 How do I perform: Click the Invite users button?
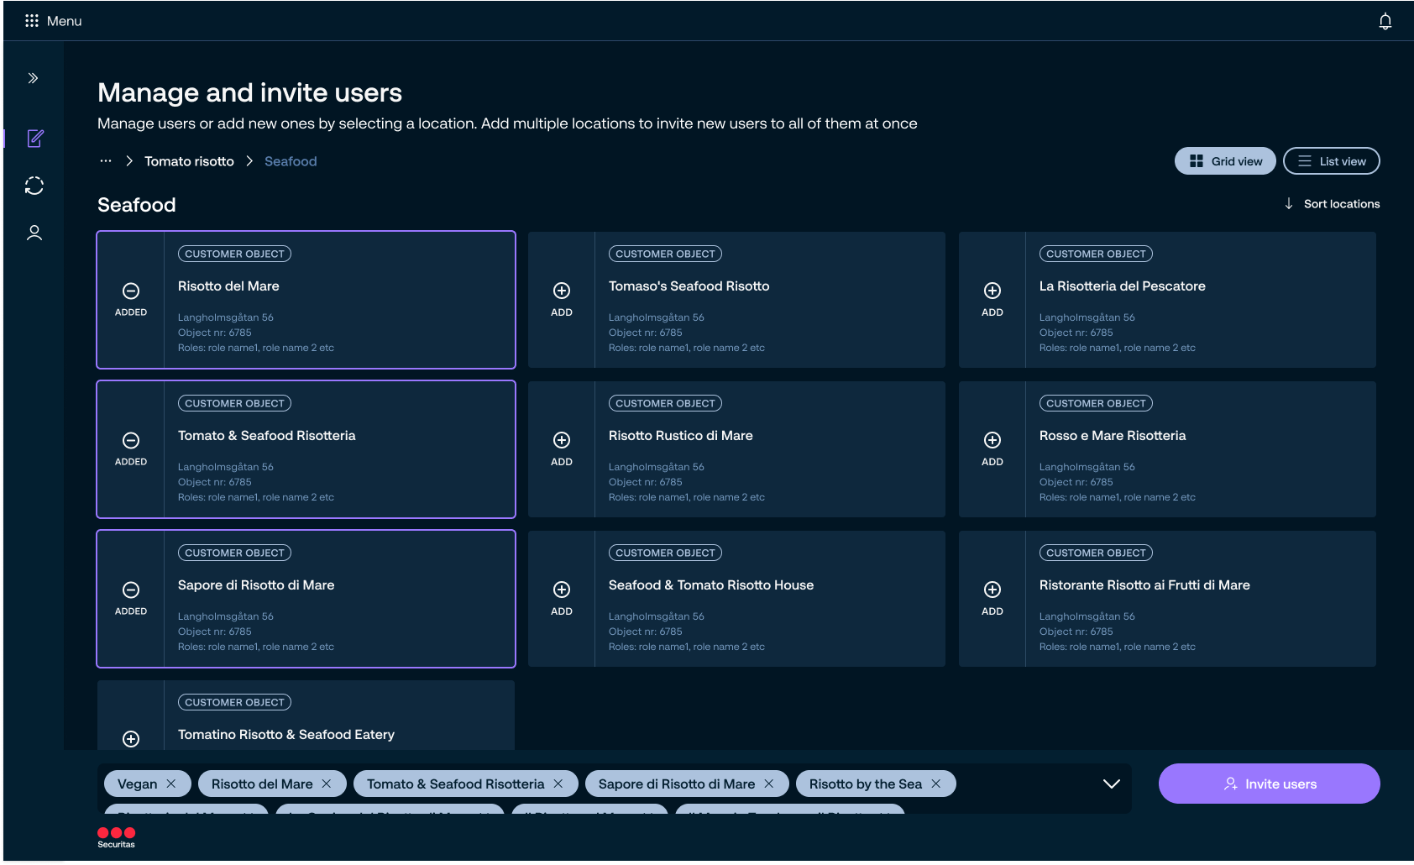pyautogui.click(x=1269, y=784)
